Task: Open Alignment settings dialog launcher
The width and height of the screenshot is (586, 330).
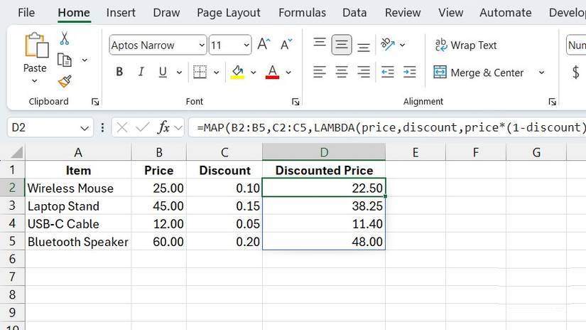Action: pyautogui.click(x=553, y=102)
